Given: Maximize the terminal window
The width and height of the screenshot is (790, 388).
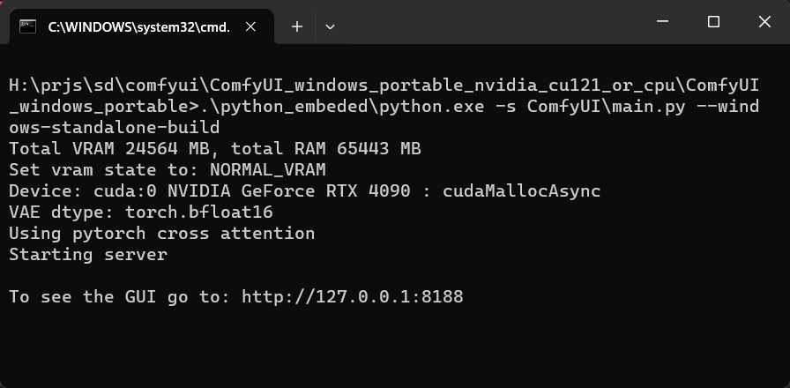Looking at the screenshot, I should [x=714, y=22].
